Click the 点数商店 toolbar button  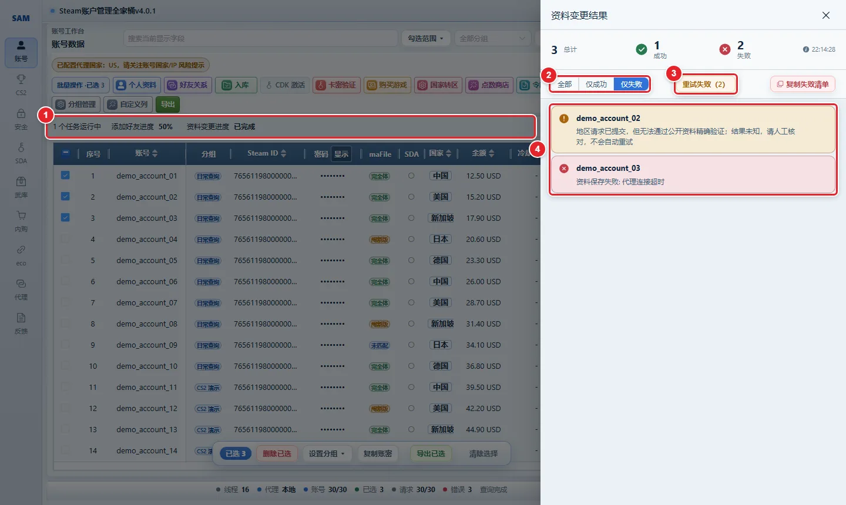(x=489, y=85)
